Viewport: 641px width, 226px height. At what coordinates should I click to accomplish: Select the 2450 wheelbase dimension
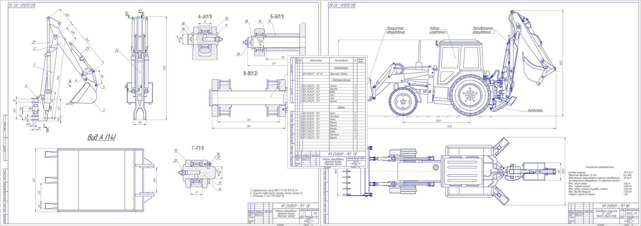438,121
